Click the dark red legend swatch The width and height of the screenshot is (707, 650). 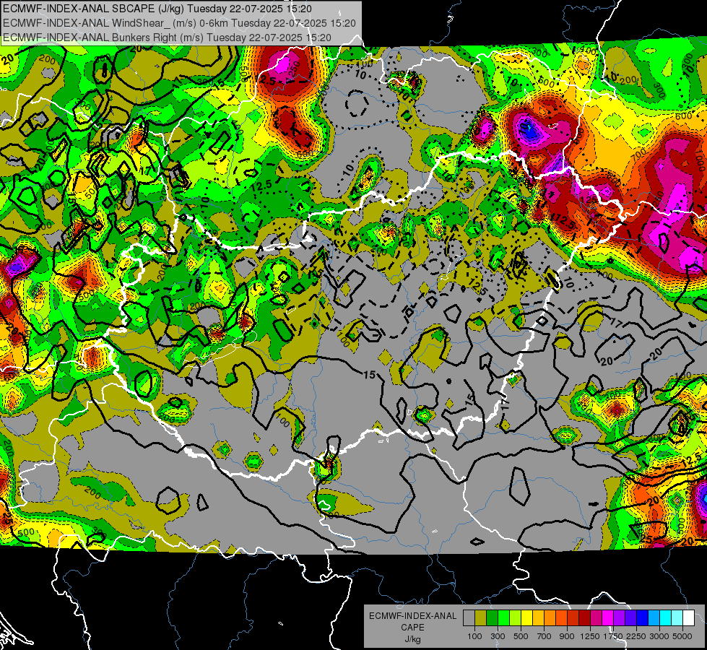585,617
